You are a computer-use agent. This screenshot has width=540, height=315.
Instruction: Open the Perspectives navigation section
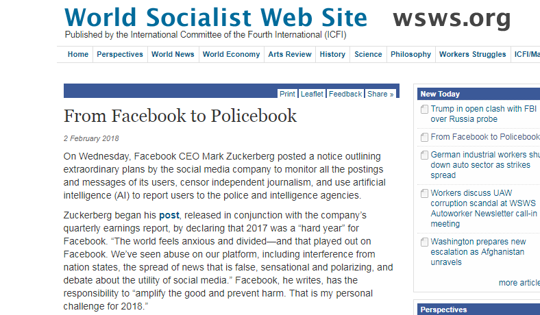[x=120, y=54]
